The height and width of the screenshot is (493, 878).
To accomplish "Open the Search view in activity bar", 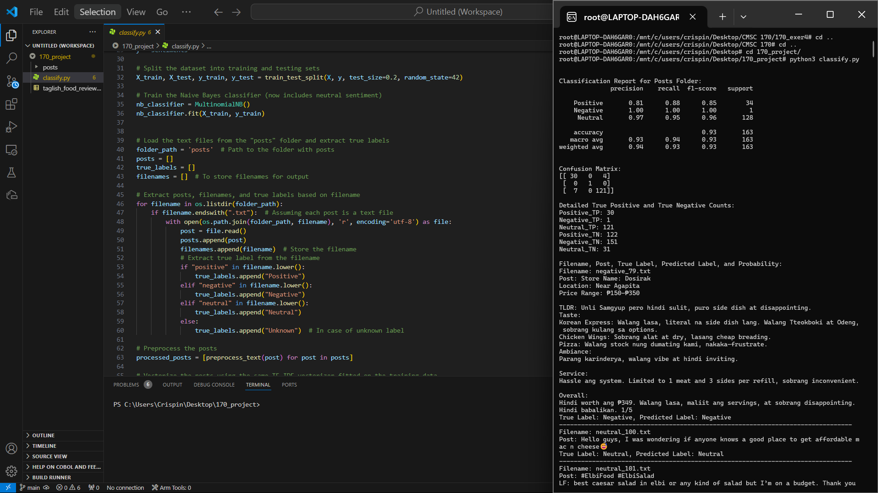I will (11, 58).
